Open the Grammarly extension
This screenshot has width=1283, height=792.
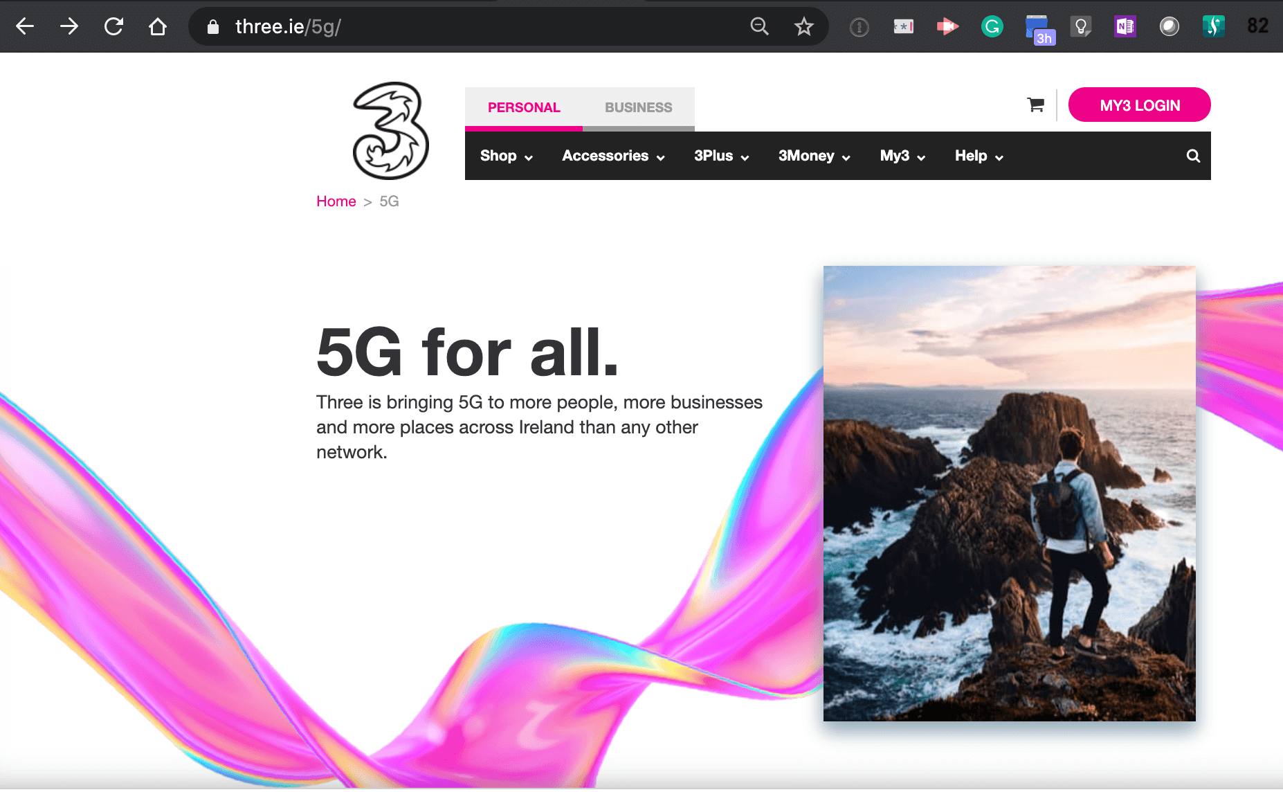coord(992,26)
